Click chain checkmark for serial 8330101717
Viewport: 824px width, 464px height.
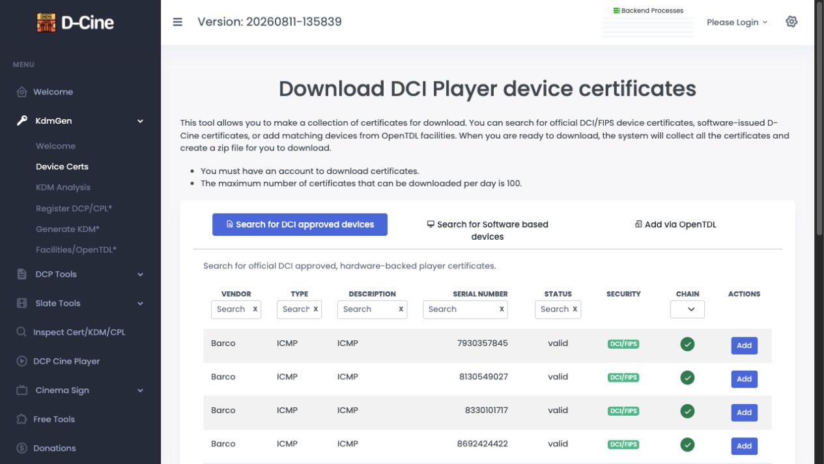point(687,411)
